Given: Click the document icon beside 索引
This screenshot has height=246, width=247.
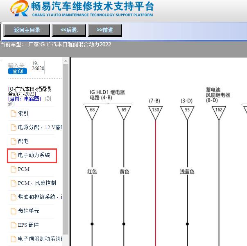Looking at the screenshot, I should coord(14,114).
